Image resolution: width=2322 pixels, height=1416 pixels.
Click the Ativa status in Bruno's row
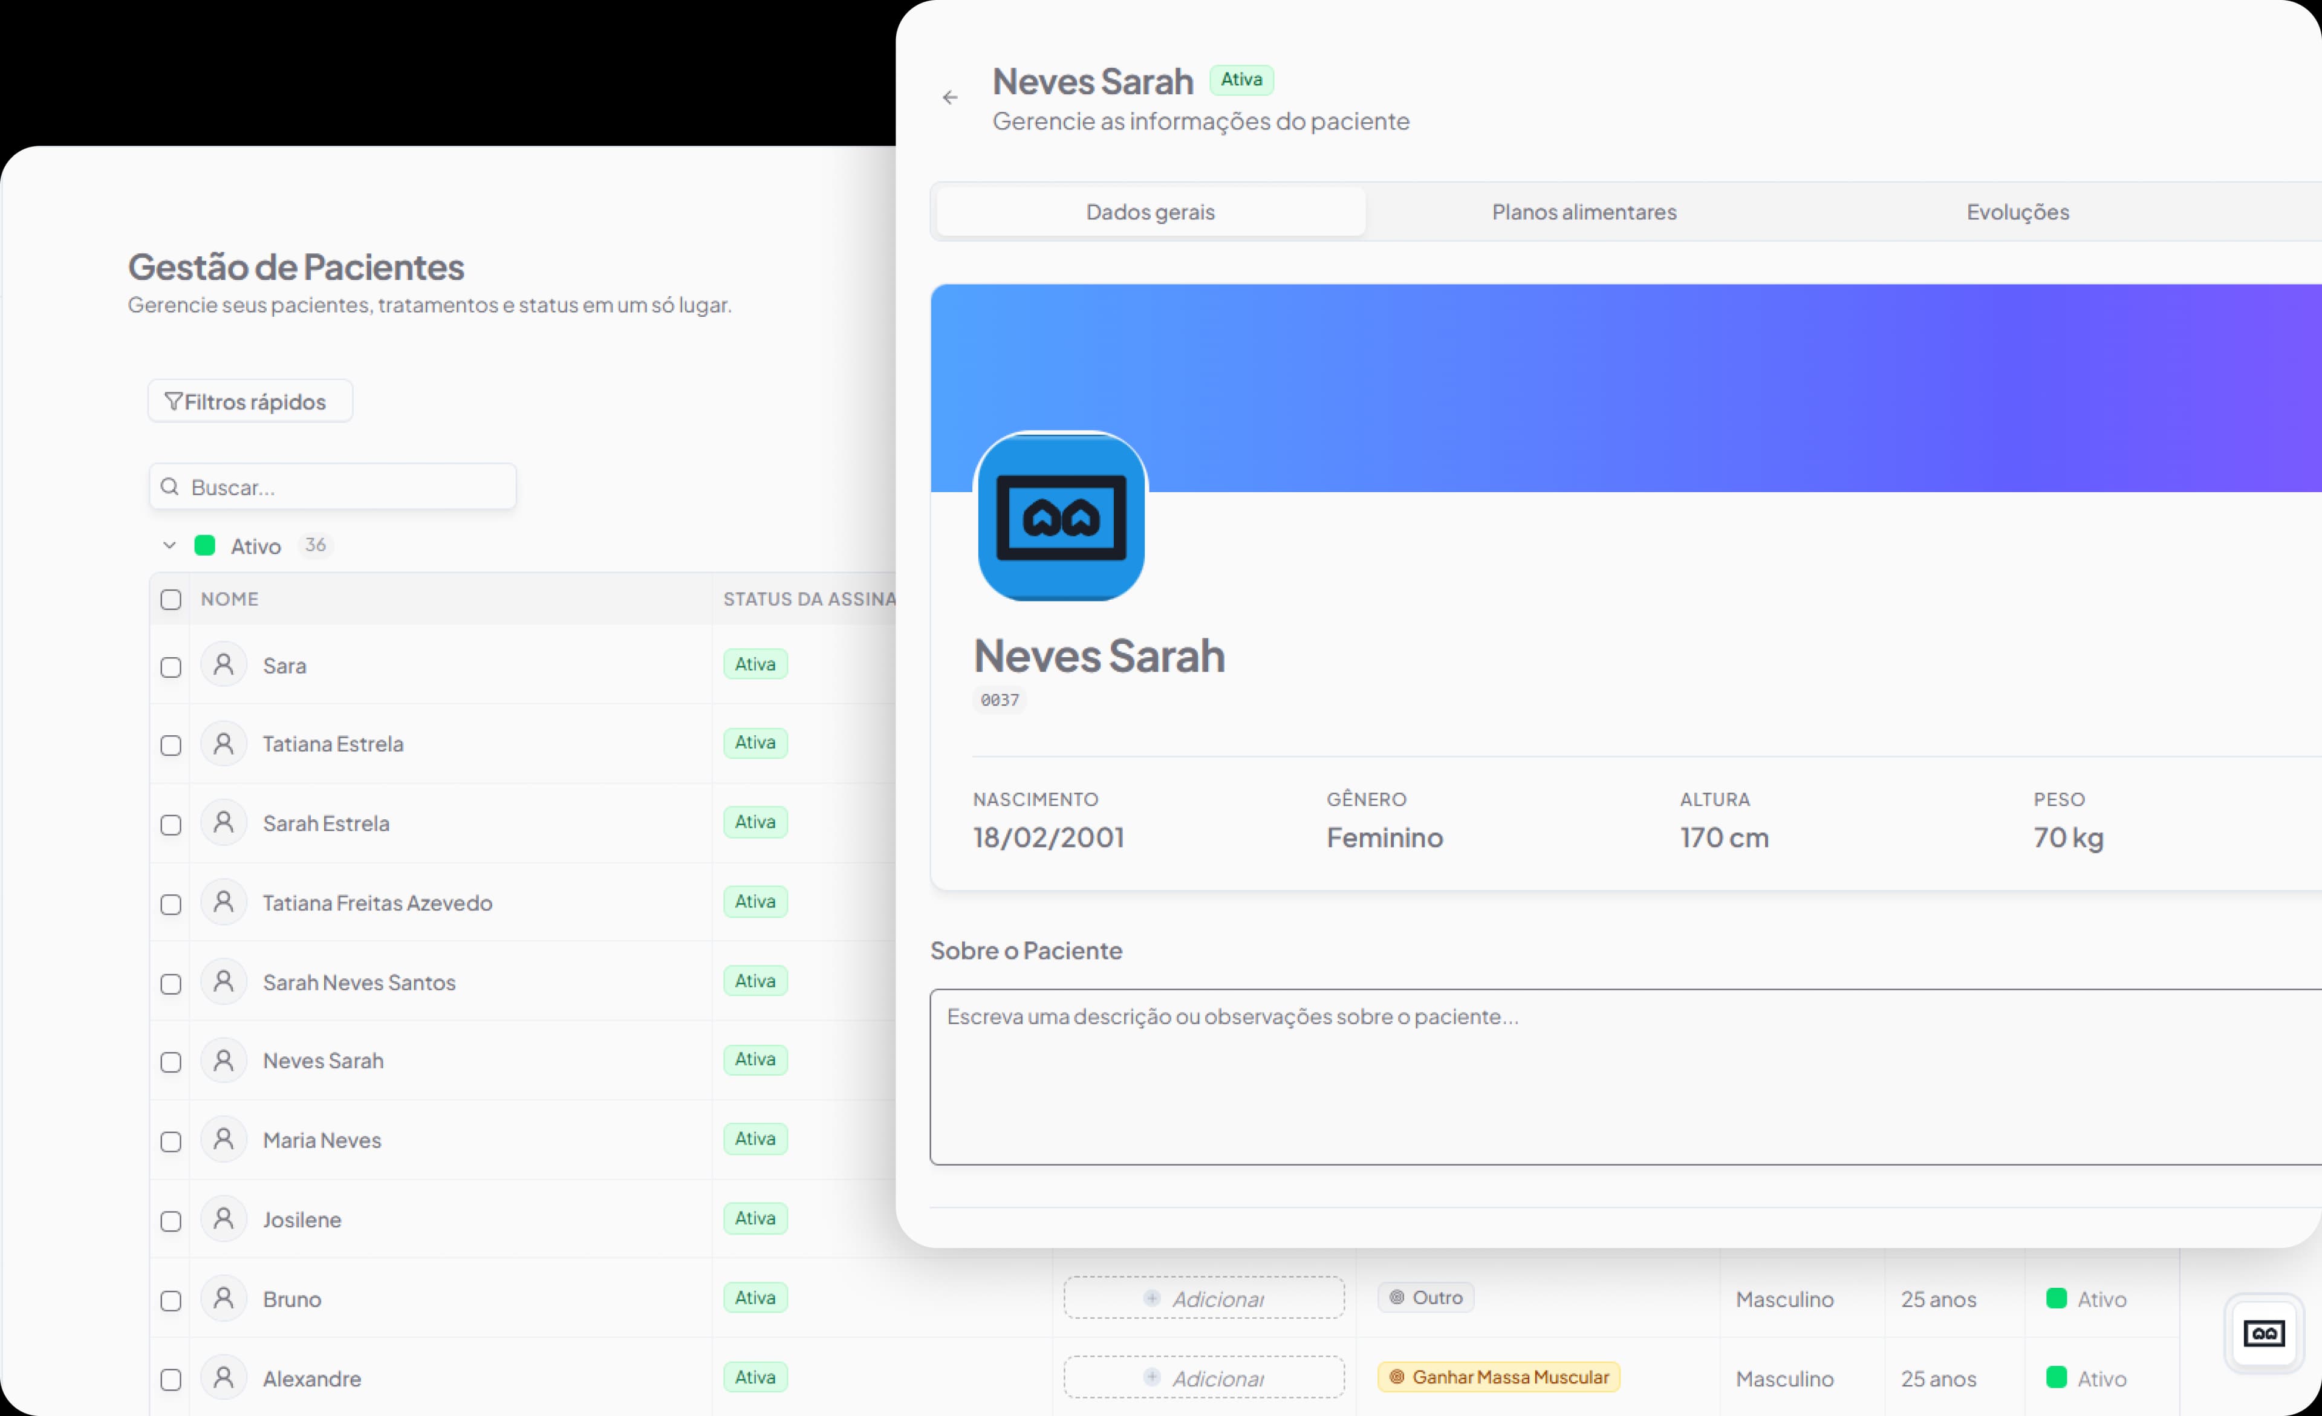pyautogui.click(x=755, y=1297)
